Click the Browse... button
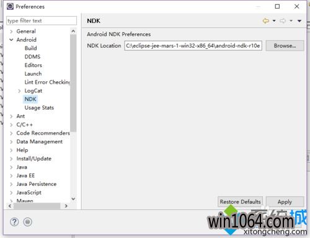The height and width of the screenshot is (238, 310). [285, 46]
